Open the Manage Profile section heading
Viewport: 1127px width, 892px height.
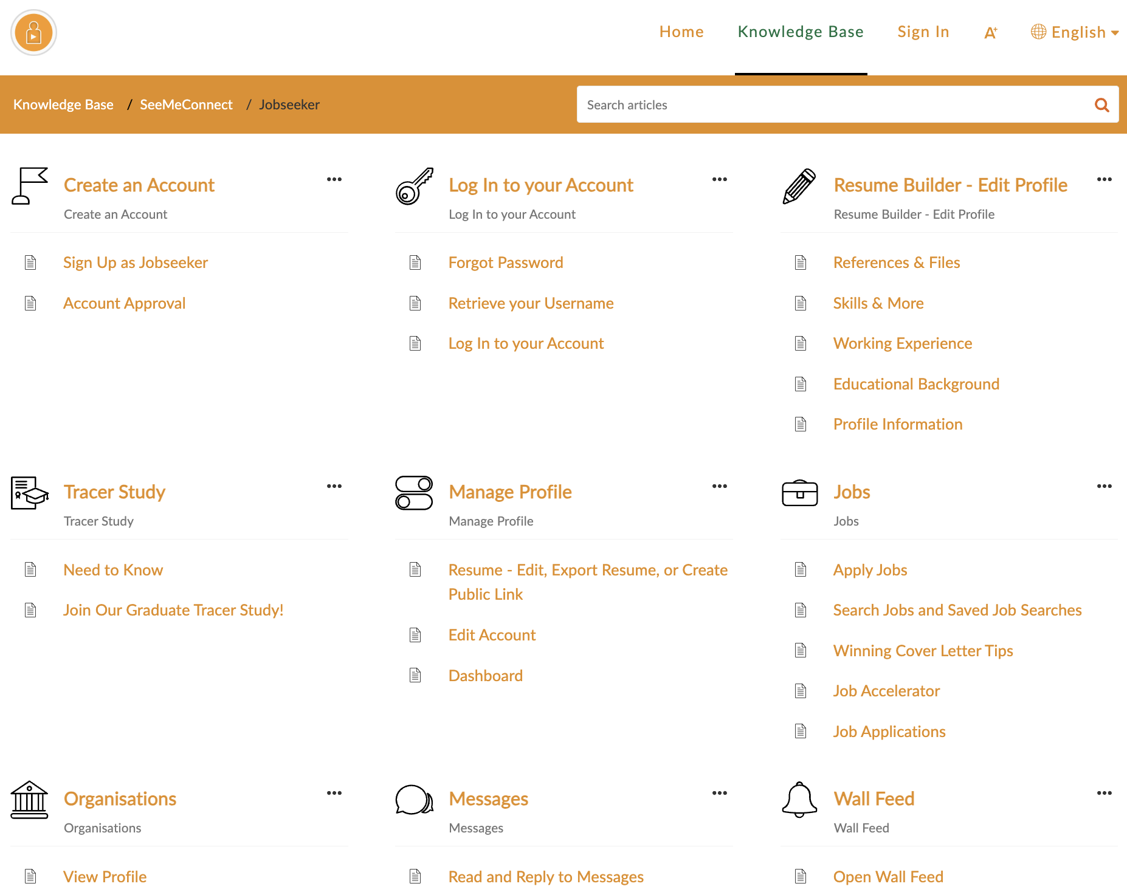click(x=510, y=492)
